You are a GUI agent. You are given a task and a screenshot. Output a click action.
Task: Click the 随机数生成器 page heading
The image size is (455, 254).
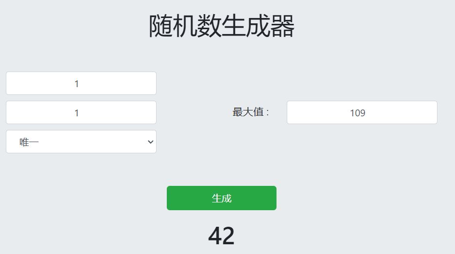click(x=221, y=26)
